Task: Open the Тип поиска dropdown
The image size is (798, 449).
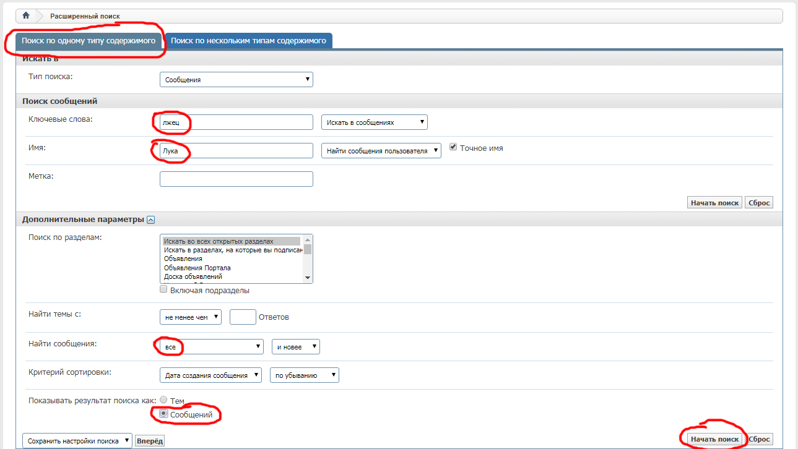Action: pos(236,80)
